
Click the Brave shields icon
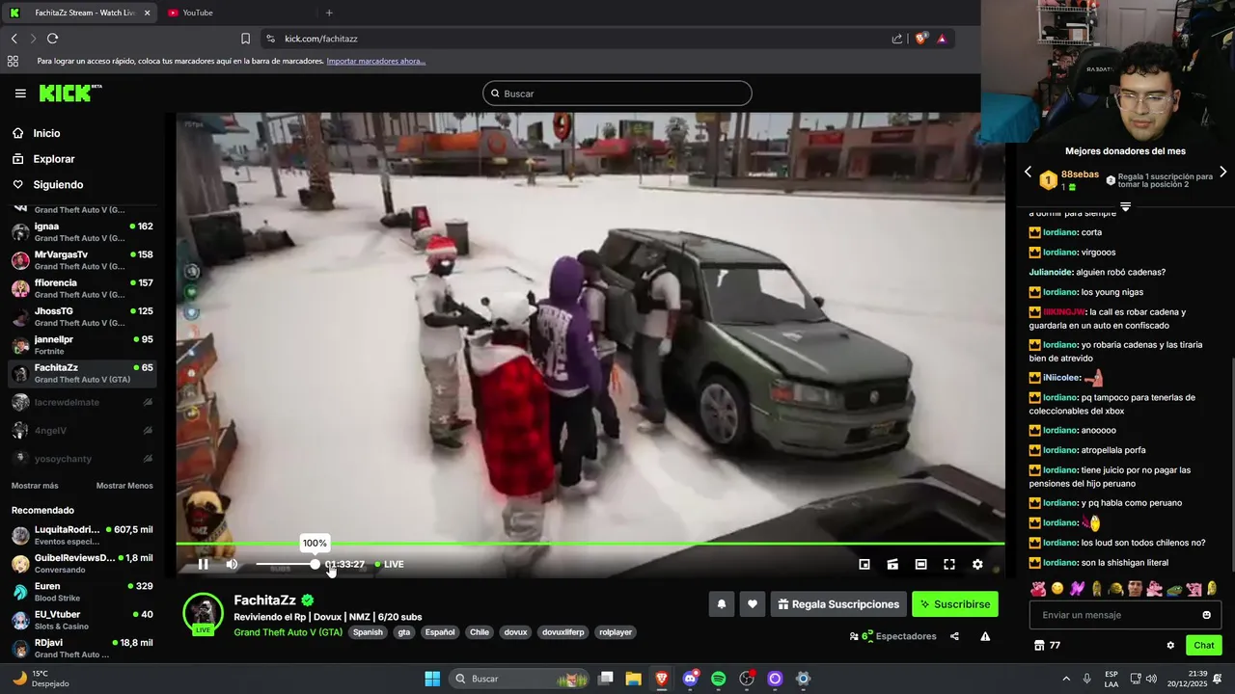920,39
